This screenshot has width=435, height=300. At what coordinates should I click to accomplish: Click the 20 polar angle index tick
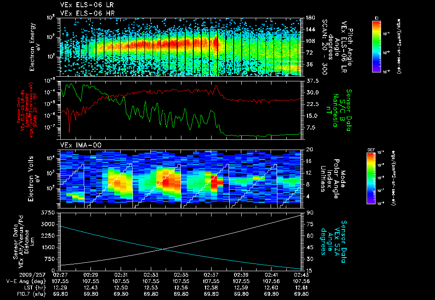click(310, 150)
